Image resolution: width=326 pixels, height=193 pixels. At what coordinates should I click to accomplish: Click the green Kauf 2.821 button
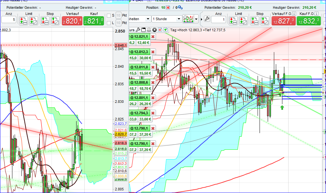[93, 20]
